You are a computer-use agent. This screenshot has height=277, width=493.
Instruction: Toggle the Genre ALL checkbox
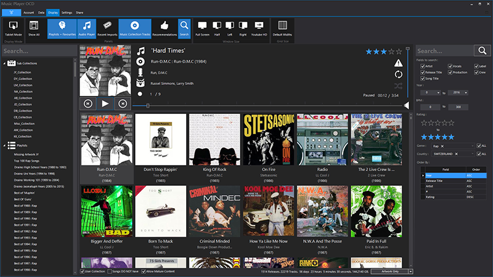pos(479,146)
